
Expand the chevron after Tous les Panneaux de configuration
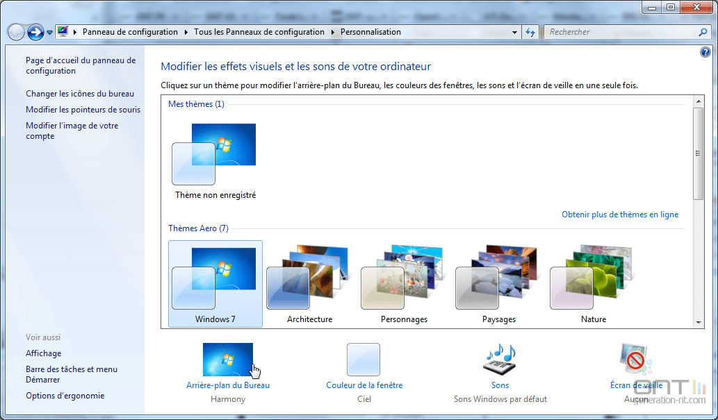332,32
